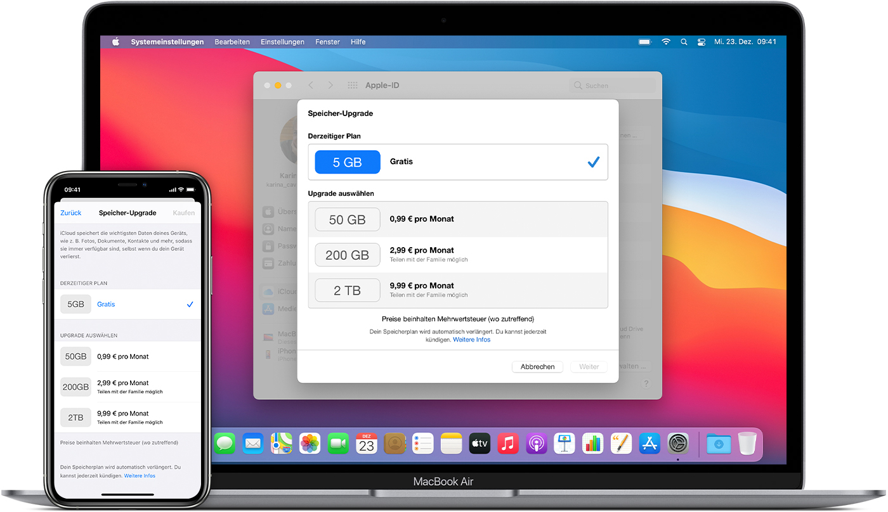Launch Apple TV from the dock
The width and height of the screenshot is (888, 512).
tap(480, 443)
